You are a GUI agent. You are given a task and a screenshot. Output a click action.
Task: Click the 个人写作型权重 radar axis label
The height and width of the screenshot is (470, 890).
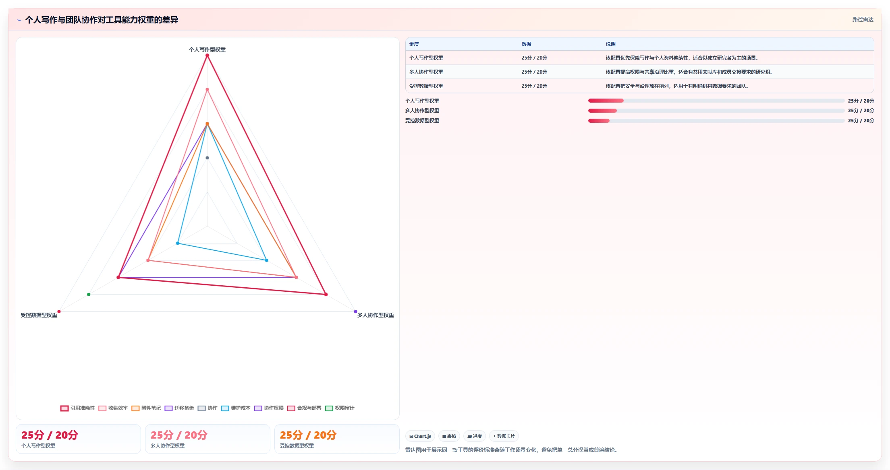207,49
